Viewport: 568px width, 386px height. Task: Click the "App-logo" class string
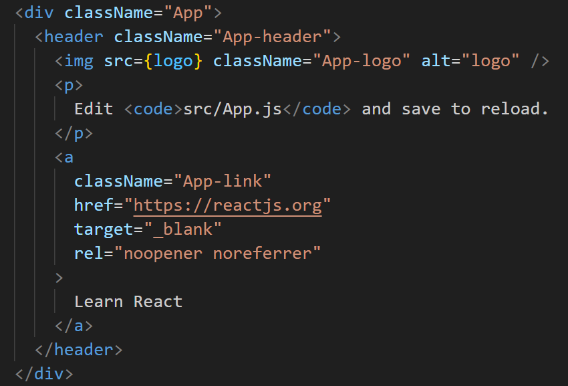click(x=361, y=61)
